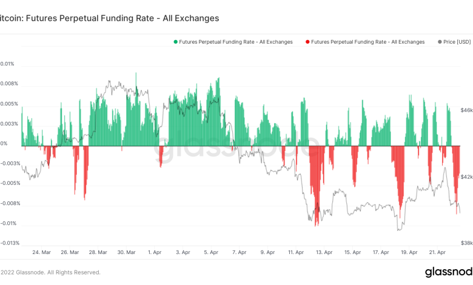Click the 21. Apr date on the x-axis
The height and width of the screenshot is (285, 473).
click(x=438, y=252)
